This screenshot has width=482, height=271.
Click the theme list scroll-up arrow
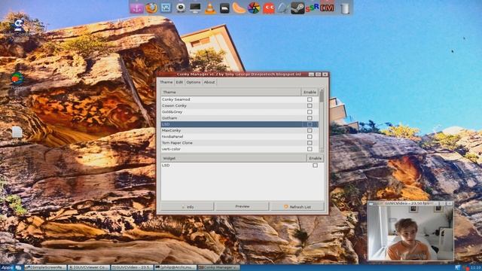[x=322, y=90]
